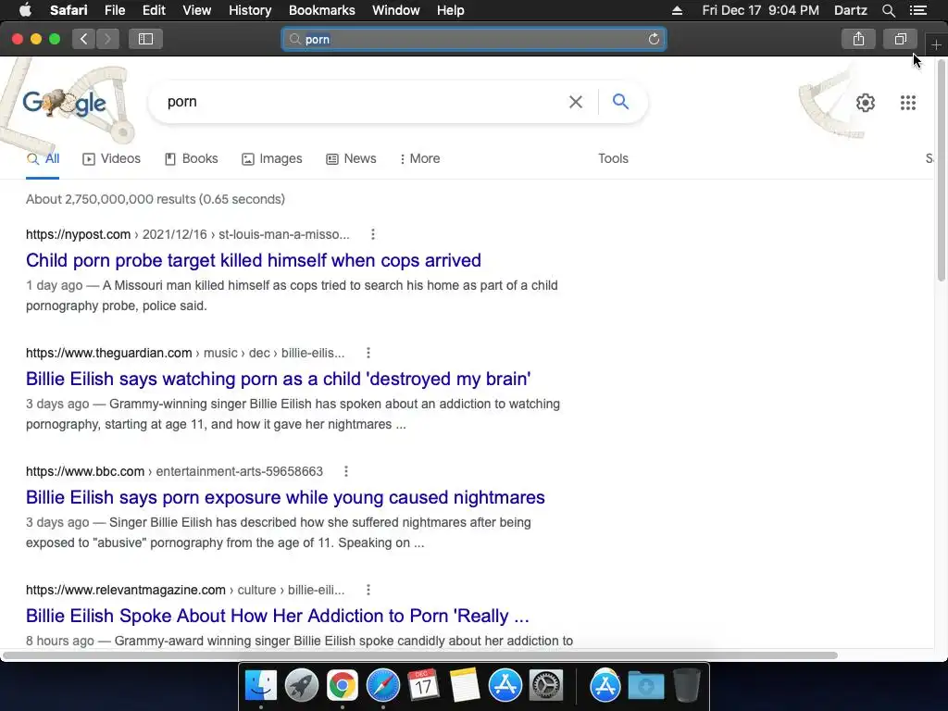Open Google Chrome from the Dock
This screenshot has height=711, width=948.
pos(343,686)
